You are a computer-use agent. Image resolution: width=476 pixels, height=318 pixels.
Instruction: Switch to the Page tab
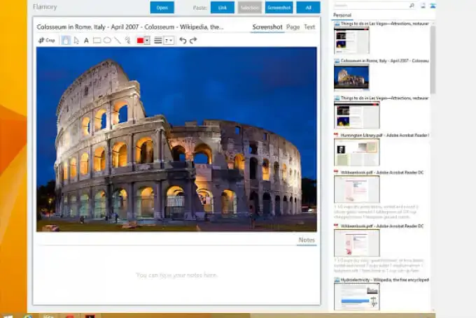(x=293, y=27)
